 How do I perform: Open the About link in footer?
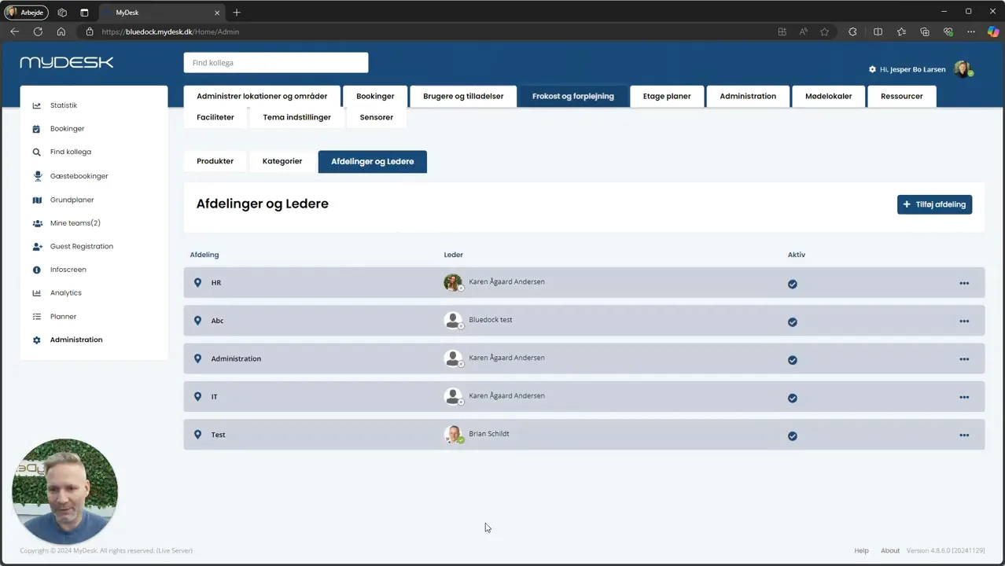pyautogui.click(x=890, y=550)
